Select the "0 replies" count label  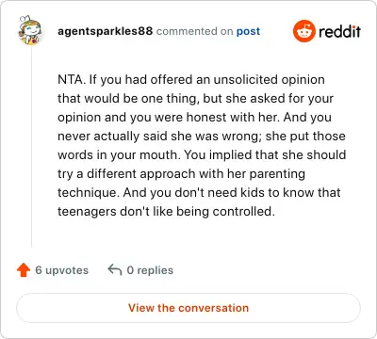coord(150,270)
